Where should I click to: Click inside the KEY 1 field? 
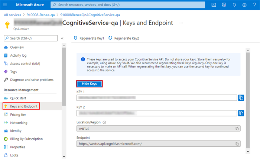[157, 98]
